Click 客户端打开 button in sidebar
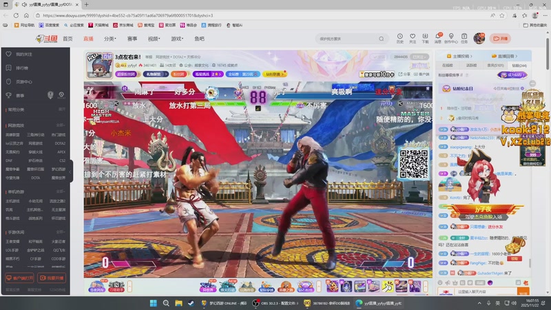Screen dimensions: 551x310 coord(19,278)
